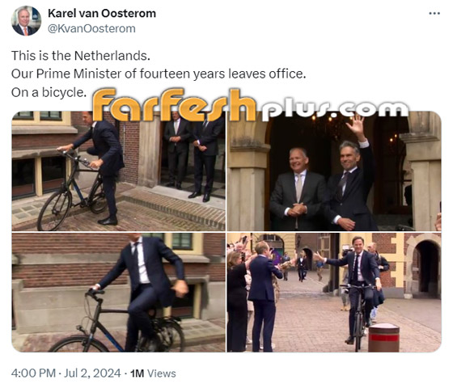
Task: Click the Jul 2, 2024 date
Action: click(92, 373)
